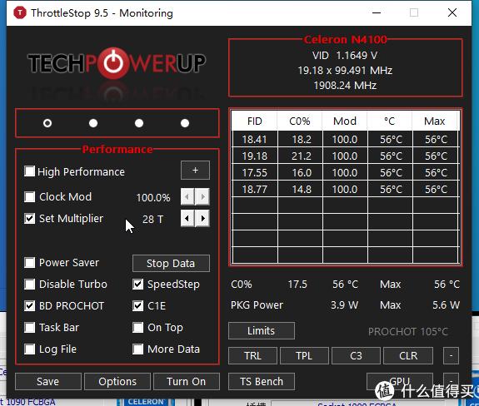Click the FID cell reading 18.41

click(x=254, y=140)
